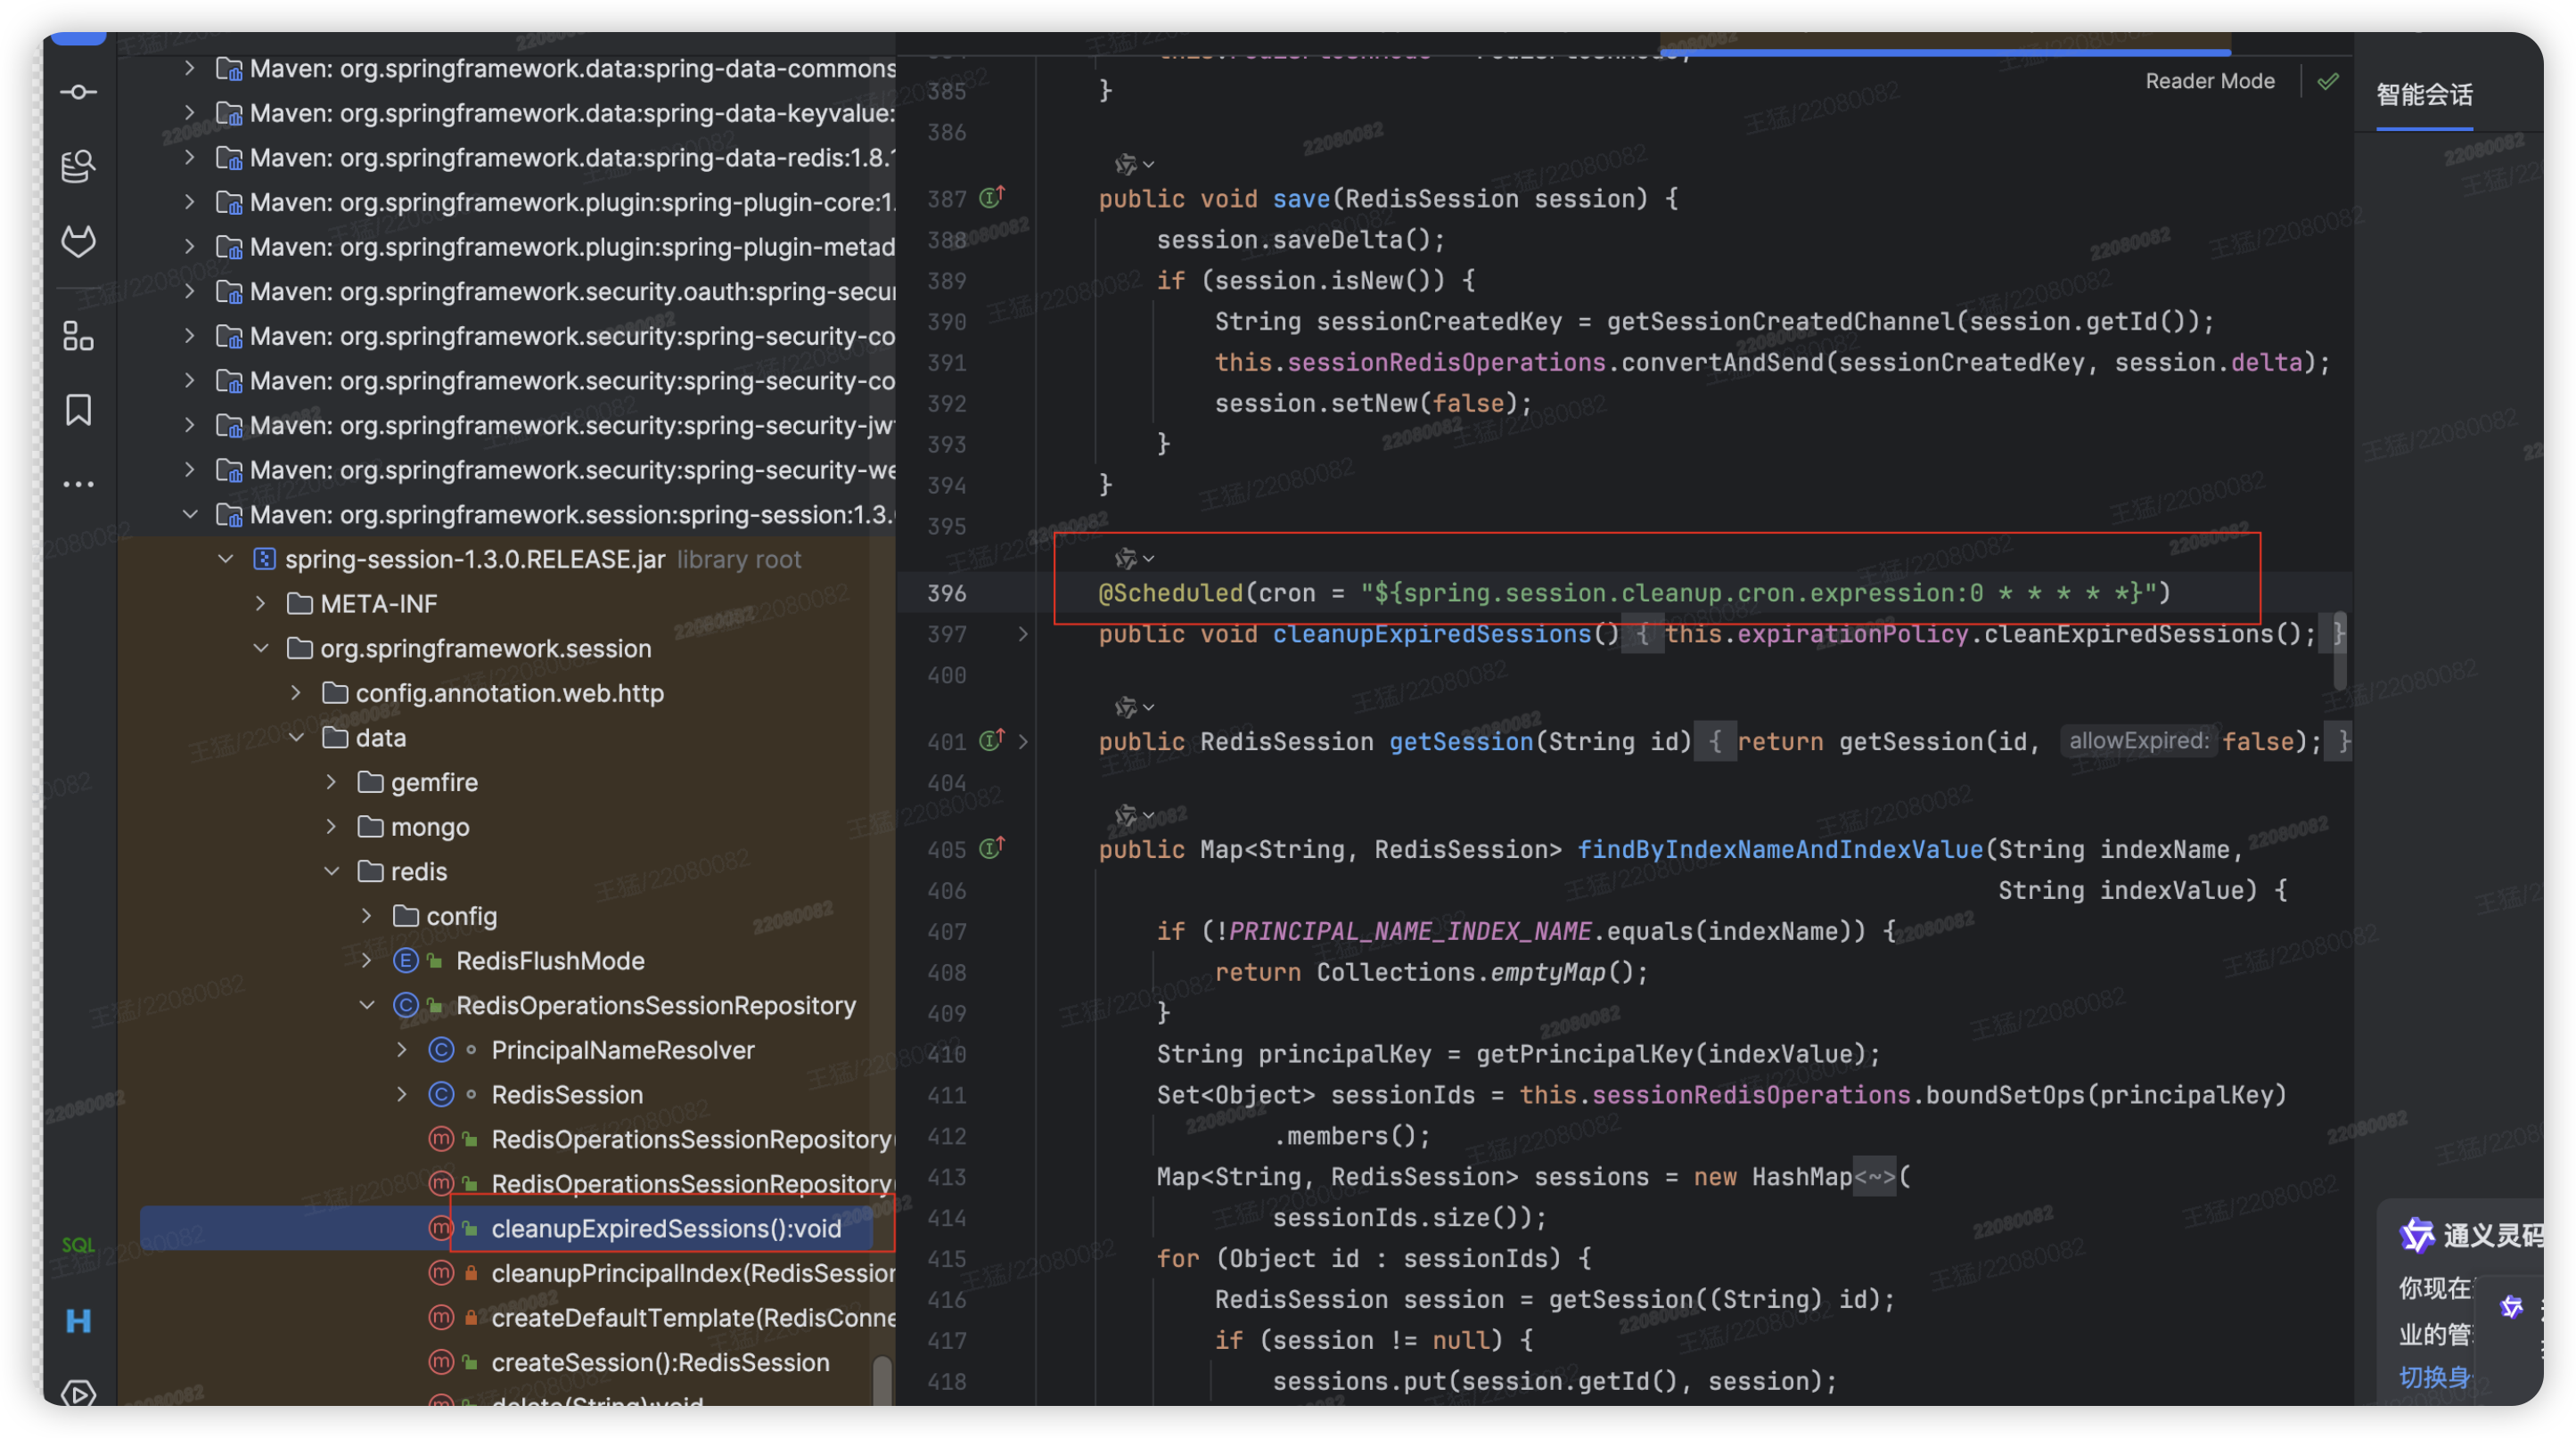Screen dimensions: 2576x1438
Task: Open the SQL tool window
Action: point(78,1244)
